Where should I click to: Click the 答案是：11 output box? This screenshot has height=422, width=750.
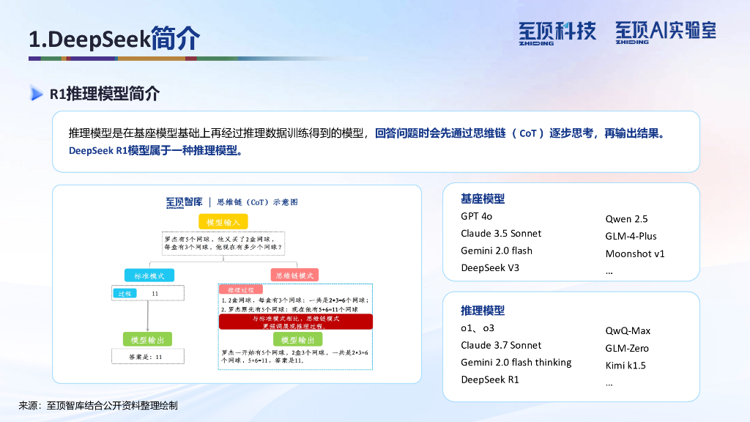pyautogui.click(x=148, y=357)
